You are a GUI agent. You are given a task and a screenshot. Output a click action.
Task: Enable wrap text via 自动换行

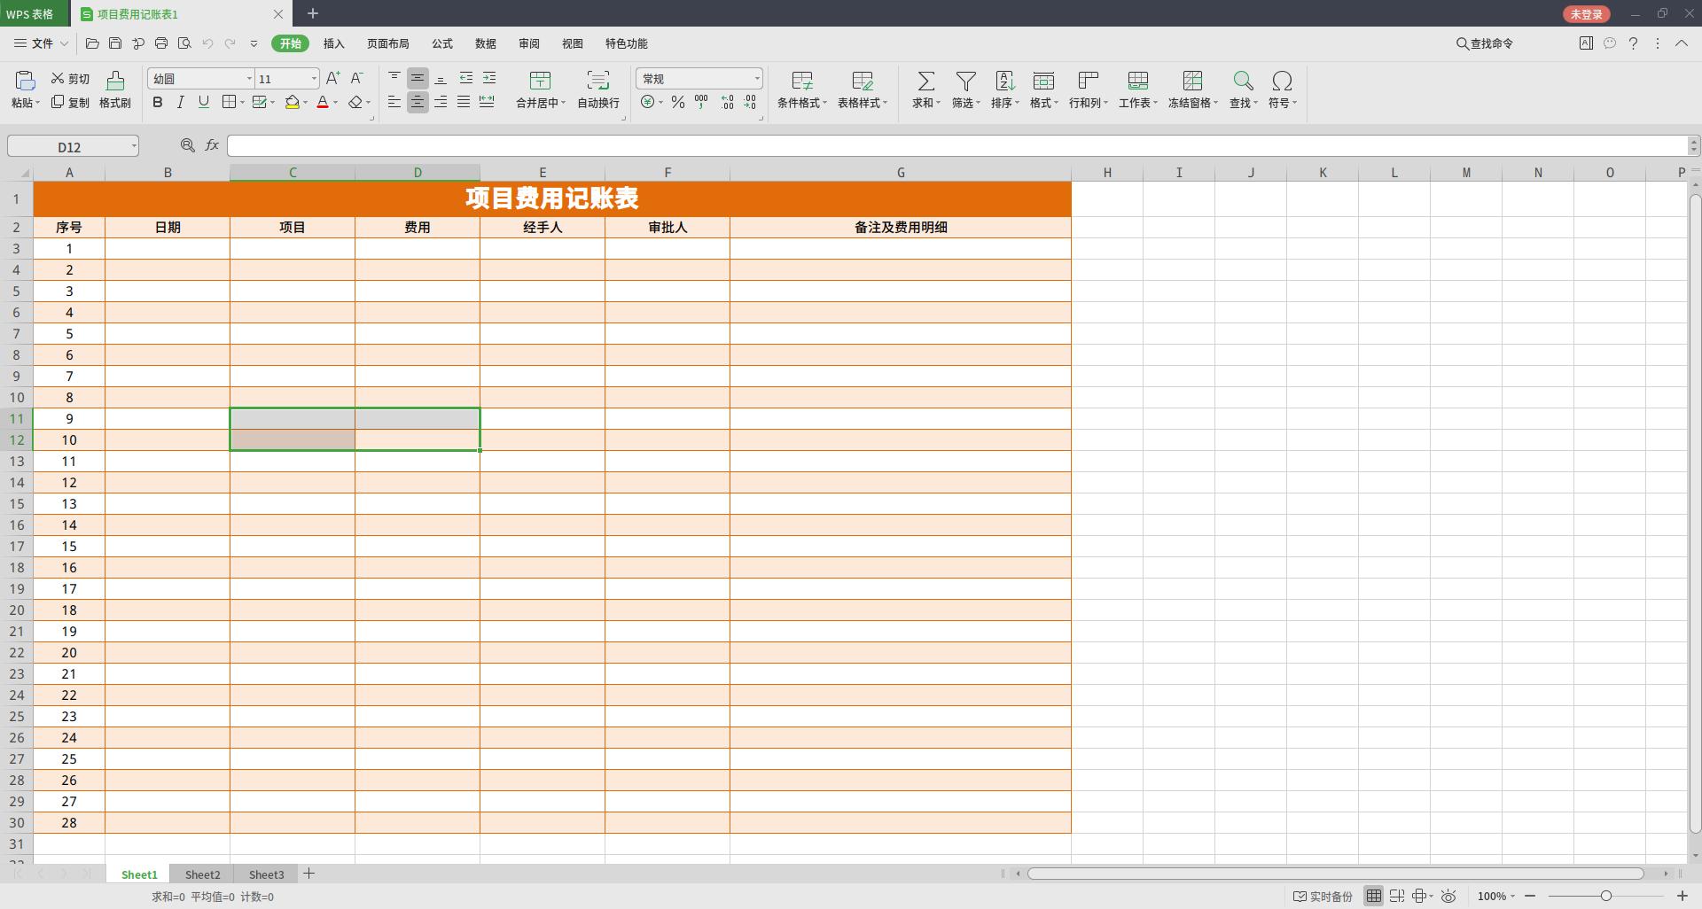point(597,89)
